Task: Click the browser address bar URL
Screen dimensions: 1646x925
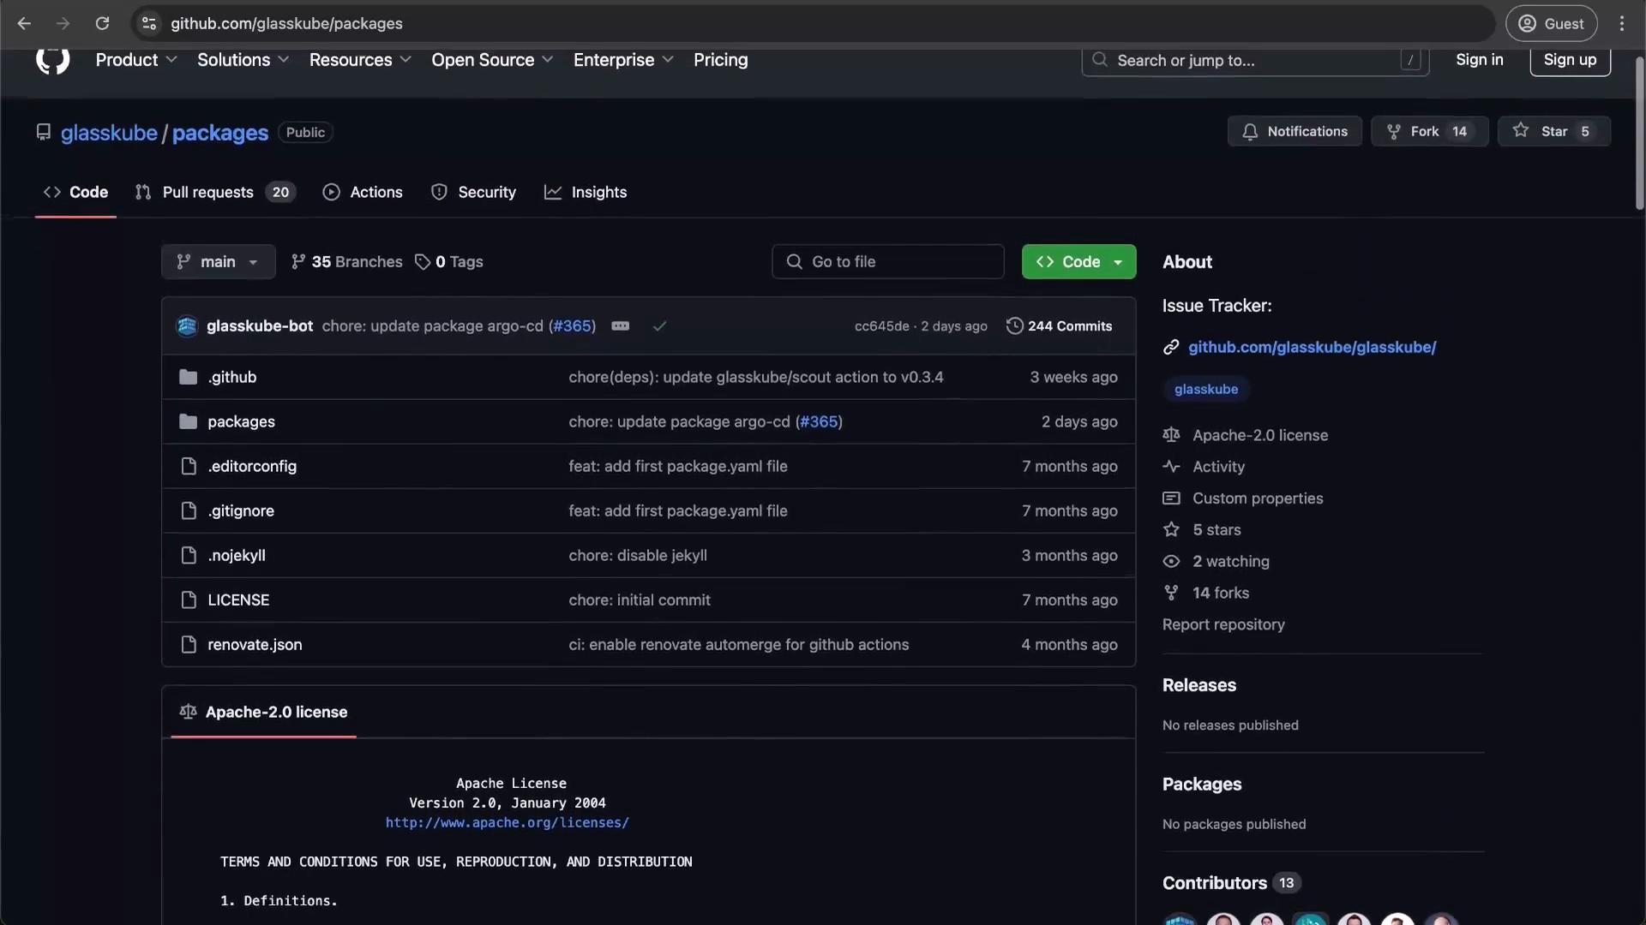Action: 286,23
